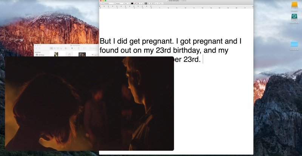The image size is (302, 156).
Task: Click the black text color swatch
Action: (133, 3)
